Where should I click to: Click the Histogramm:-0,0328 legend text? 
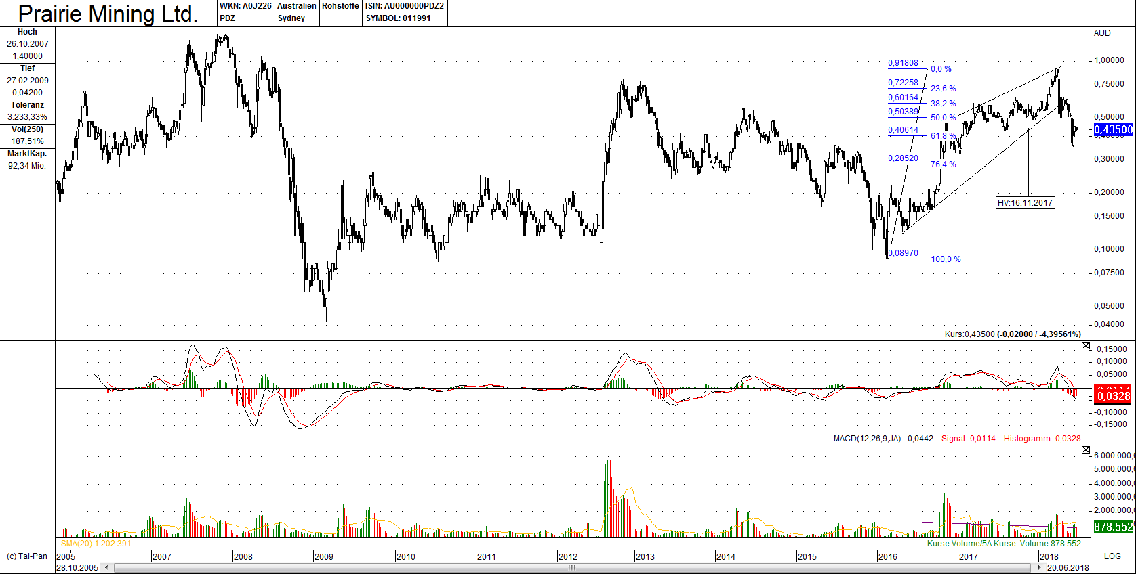tap(1042, 439)
